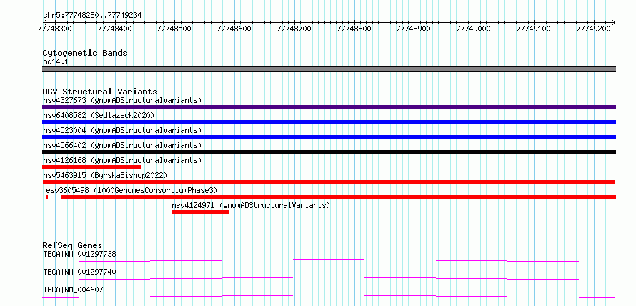636x306 pixels.
Task: Click ruler position 77748400
Action: coord(115,29)
